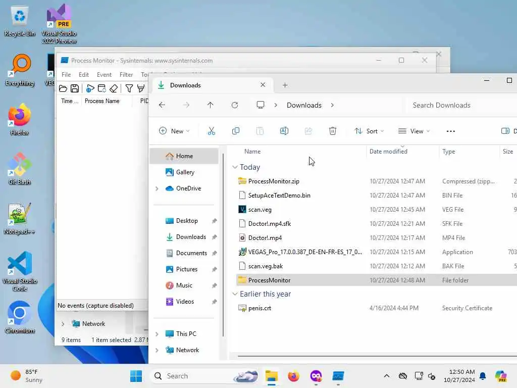The width and height of the screenshot is (517, 388).
Task: Expand This PC tree node
Action: point(157,334)
